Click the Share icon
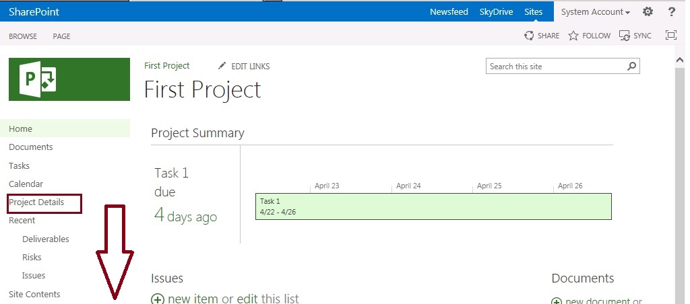This screenshot has height=304, width=690. click(x=530, y=36)
